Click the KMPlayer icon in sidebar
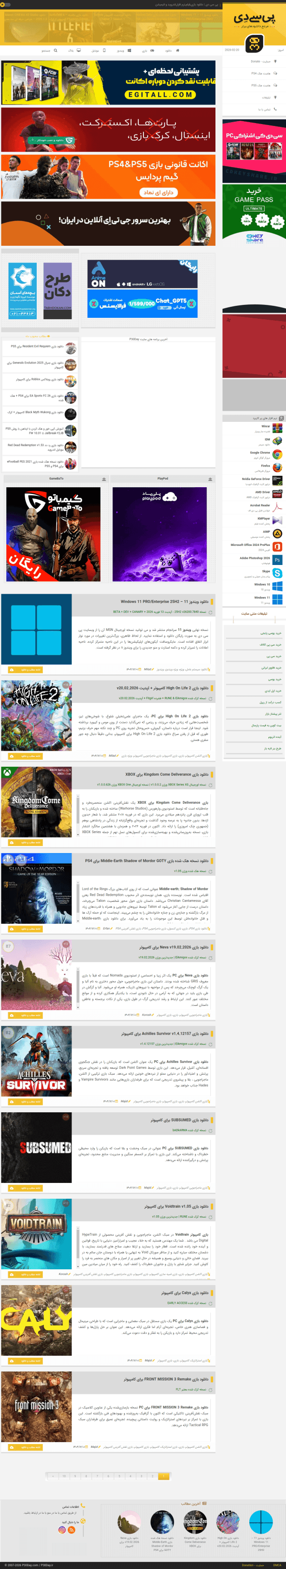The width and height of the screenshot is (286, 1569). pyautogui.click(x=277, y=520)
